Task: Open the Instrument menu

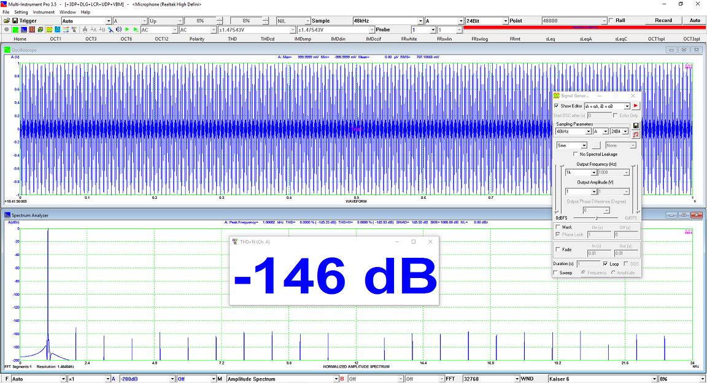Action: click(x=44, y=12)
